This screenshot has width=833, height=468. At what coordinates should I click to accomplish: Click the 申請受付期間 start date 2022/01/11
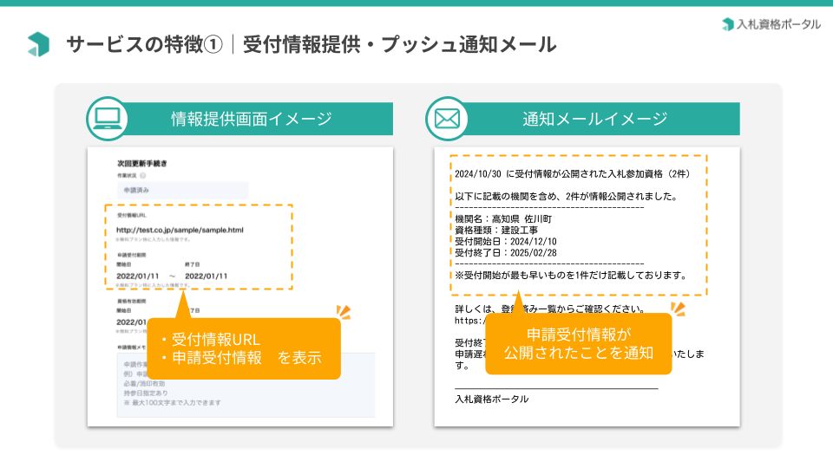(138, 276)
